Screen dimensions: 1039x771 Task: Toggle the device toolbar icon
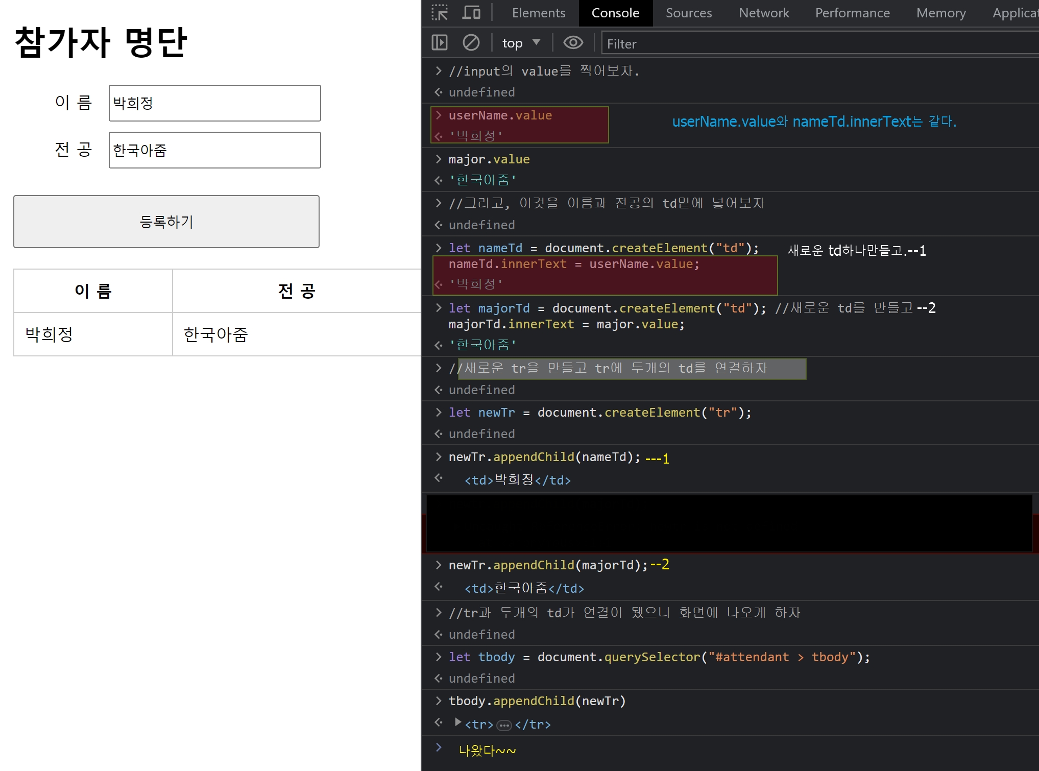click(x=471, y=13)
